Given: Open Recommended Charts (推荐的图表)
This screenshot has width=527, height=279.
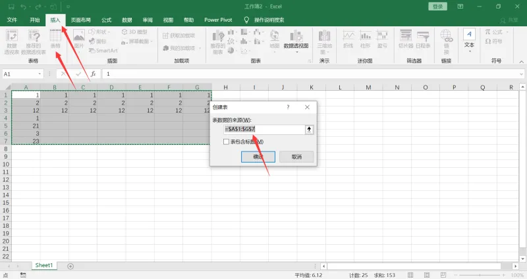Looking at the screenshot, I should click(x=218, y=42).
